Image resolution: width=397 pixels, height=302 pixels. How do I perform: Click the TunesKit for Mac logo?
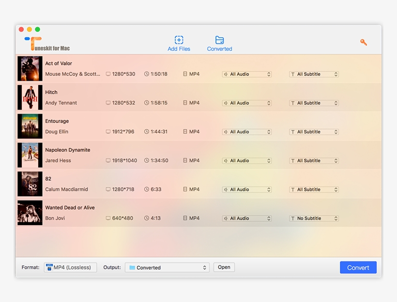tap(47, 43)
